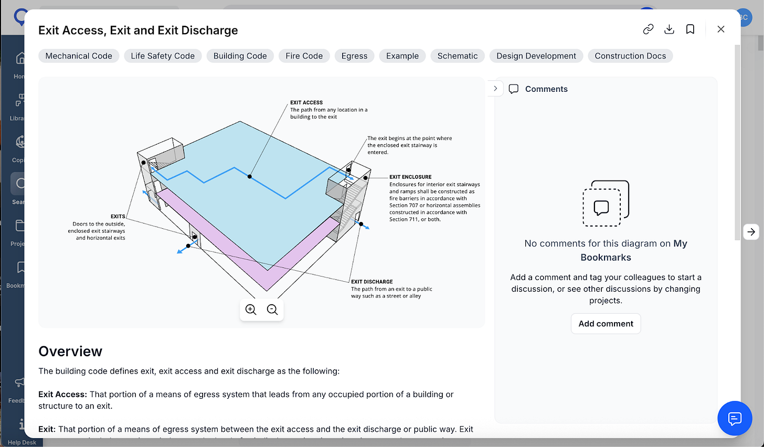Click the Add comment button
Screen dimensions: 764x447
click(606, 324)
